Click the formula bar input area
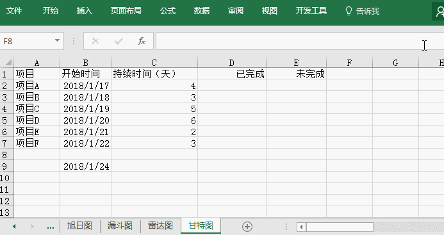 tap(300, 42)
